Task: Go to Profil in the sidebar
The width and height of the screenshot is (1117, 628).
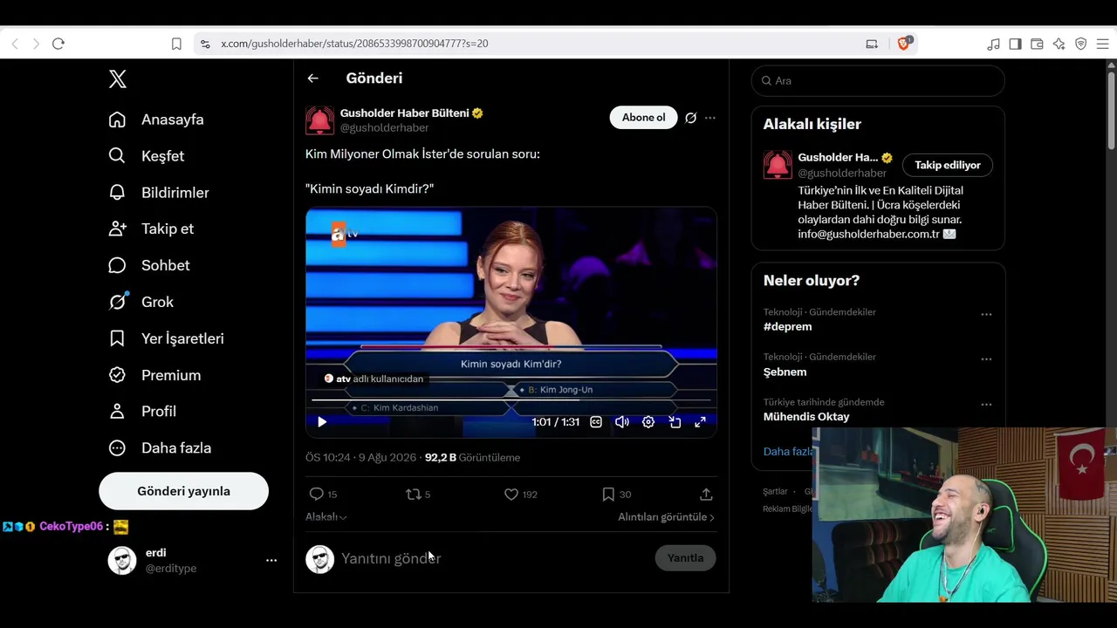Action: pos(142,411)
